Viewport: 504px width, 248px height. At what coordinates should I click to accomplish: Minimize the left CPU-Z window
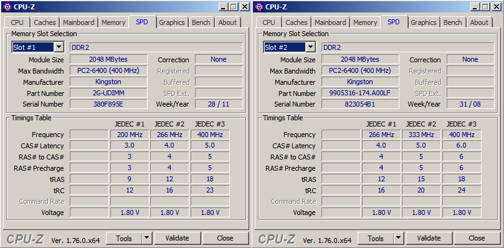pos(224,7)
